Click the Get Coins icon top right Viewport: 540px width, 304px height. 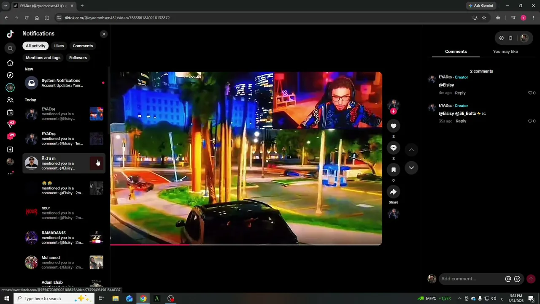coord(501,38)
